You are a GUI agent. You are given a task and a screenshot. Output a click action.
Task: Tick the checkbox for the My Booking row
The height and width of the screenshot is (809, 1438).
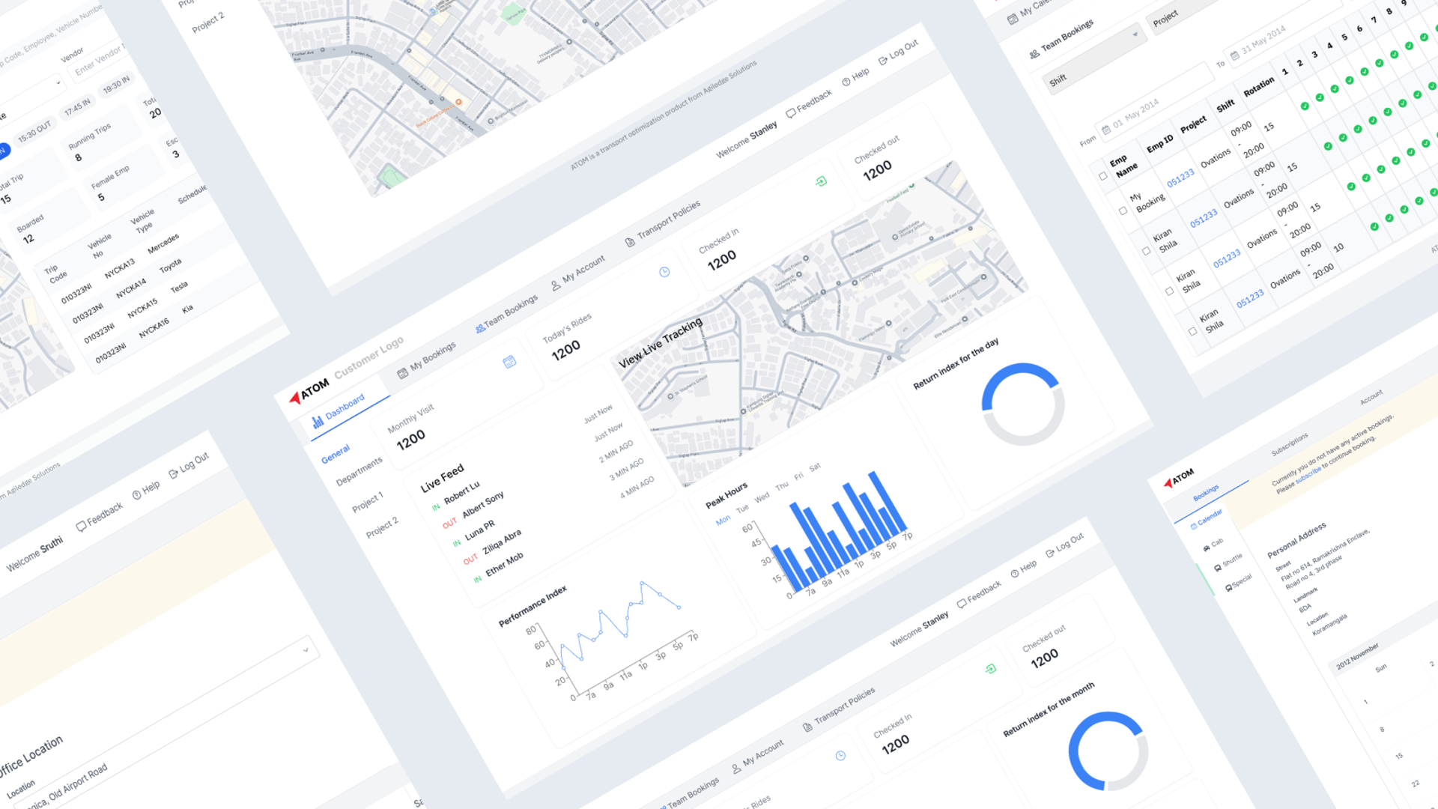tap(1123, 211)
